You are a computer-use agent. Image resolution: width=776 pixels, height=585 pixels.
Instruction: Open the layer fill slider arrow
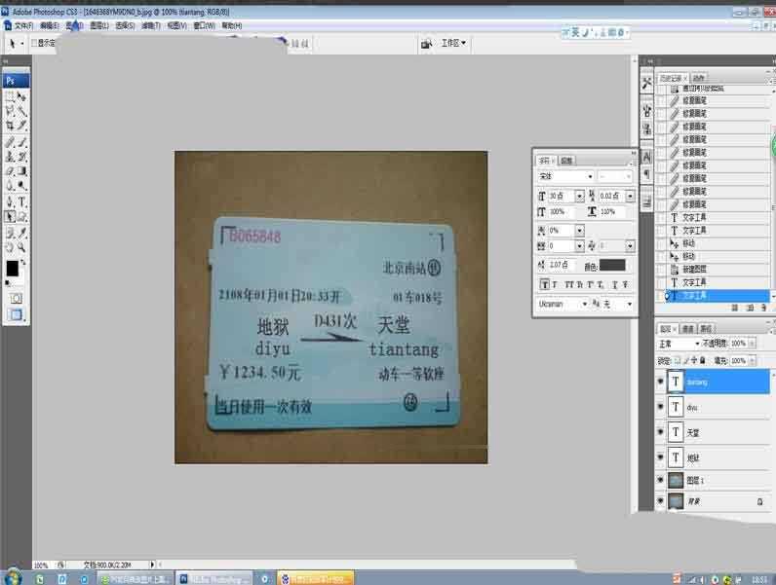click(x=752, y=361)
